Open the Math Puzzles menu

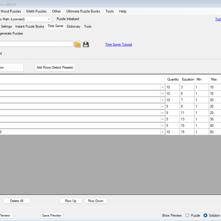[36, 11]
